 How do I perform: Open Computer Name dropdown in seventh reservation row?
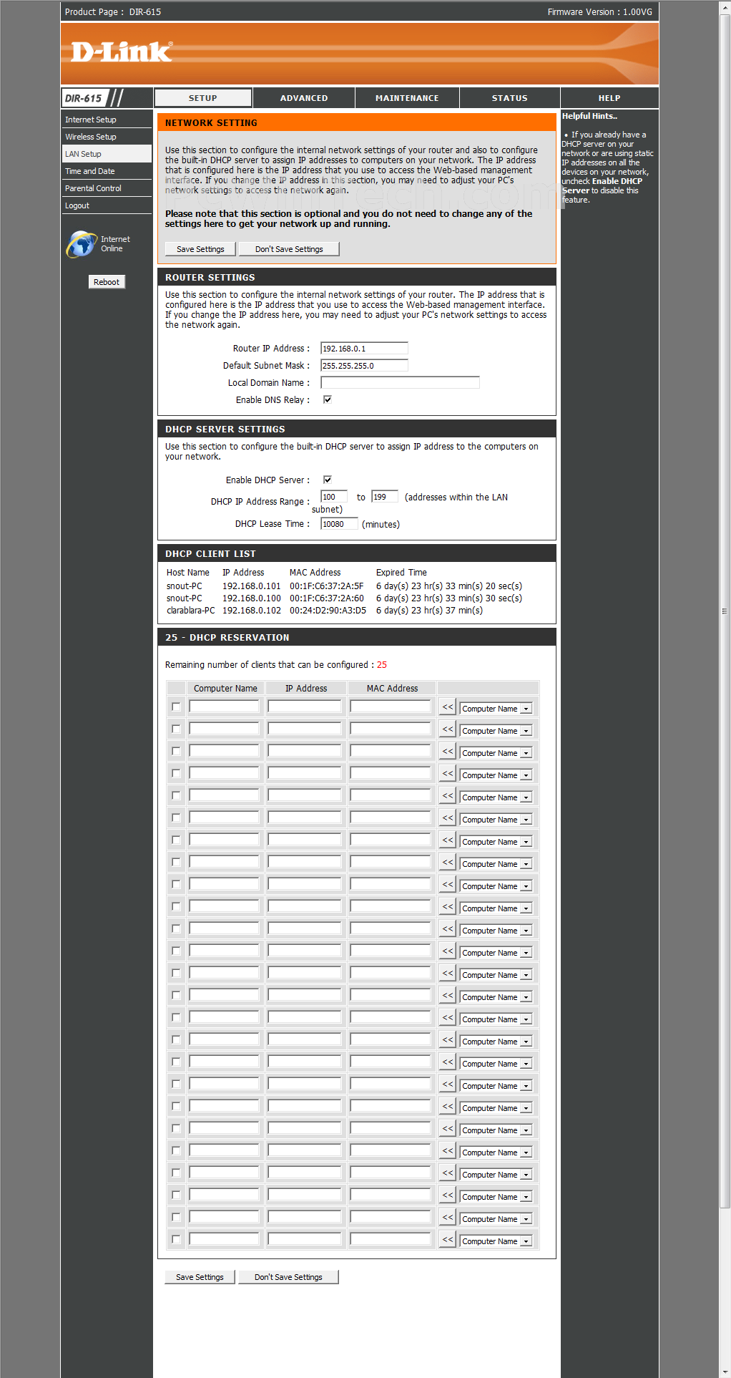coord(496,842)
